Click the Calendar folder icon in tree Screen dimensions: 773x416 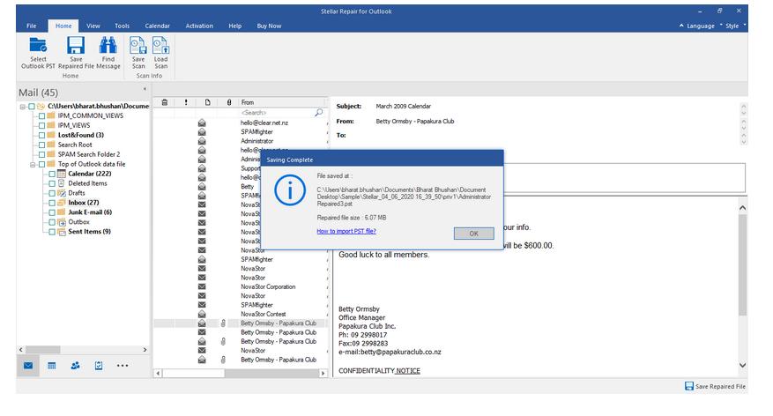click(62, 174)
